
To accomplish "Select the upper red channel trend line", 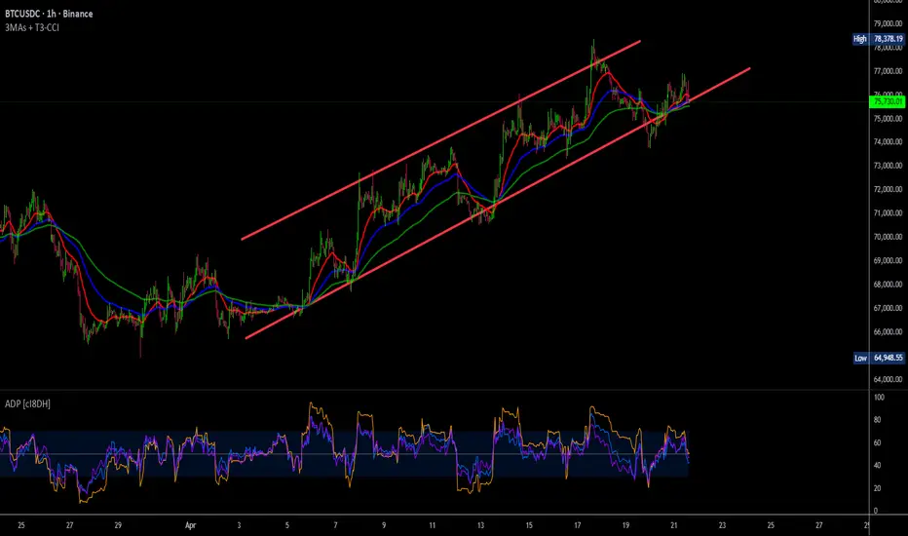I will tap(440, 140).
